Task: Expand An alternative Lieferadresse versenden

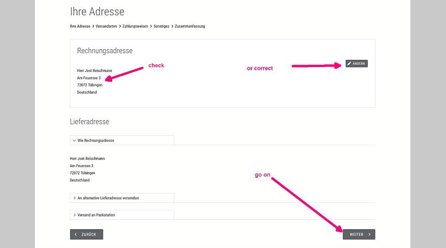Action: coord(122,198)
